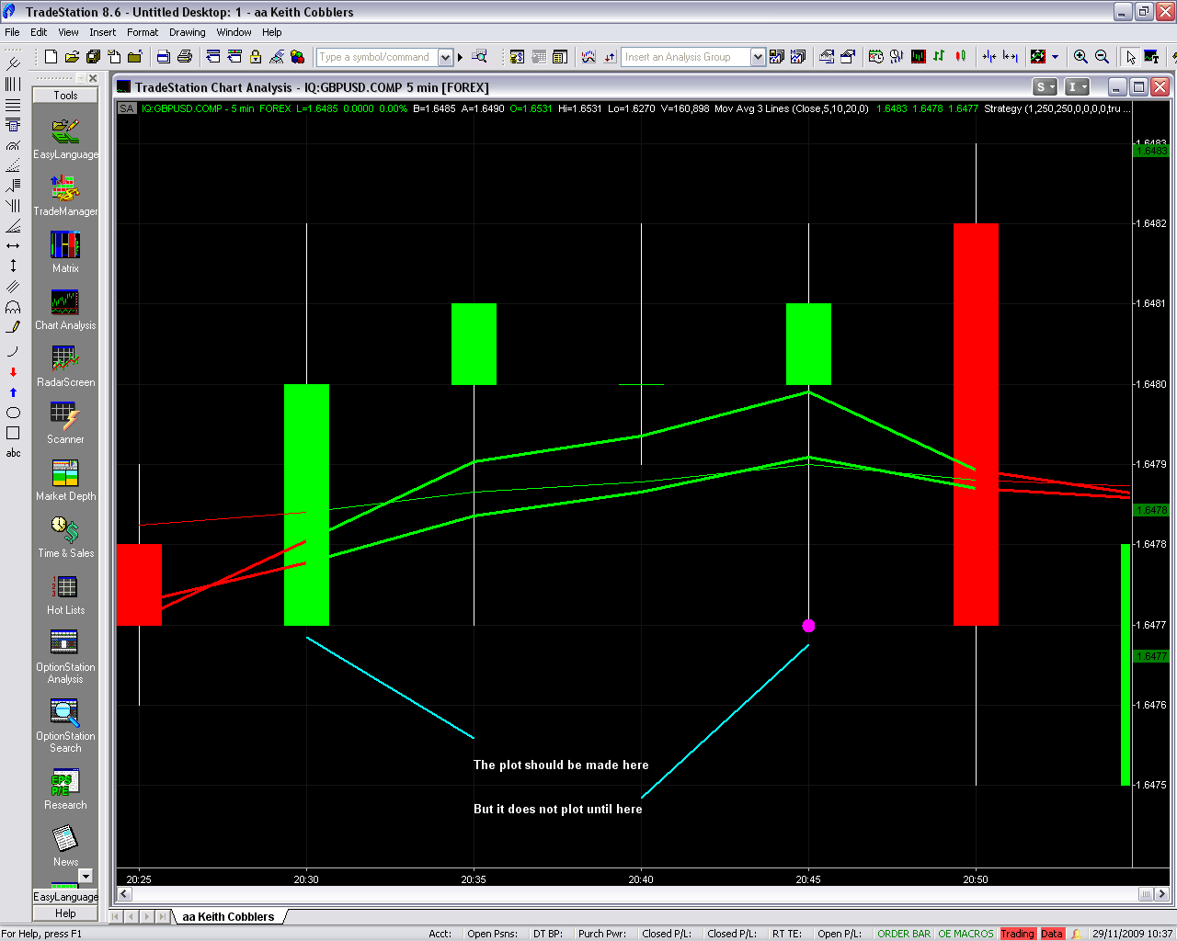
Task: Open the Insert an Analysis Group dropdown
Action: coord(758,57)
